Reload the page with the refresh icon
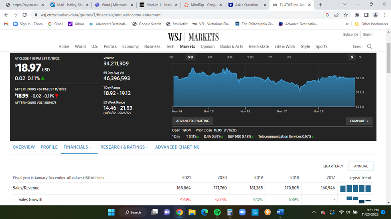Viewport: 391px width, 219px height. pyautogui.click(x=24, y=15)
